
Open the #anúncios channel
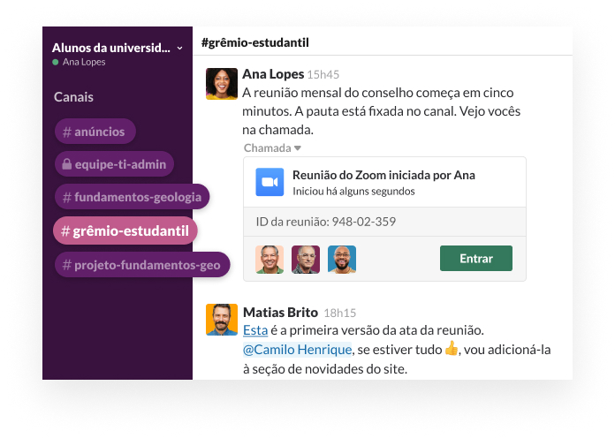[x=95, y=132]
